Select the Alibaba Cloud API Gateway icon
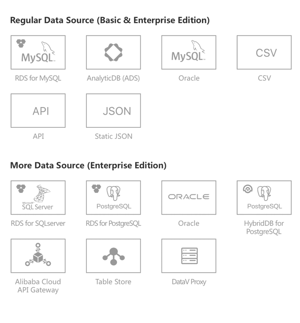The height and width of the screenshot is (323, 300). (38, 256)
